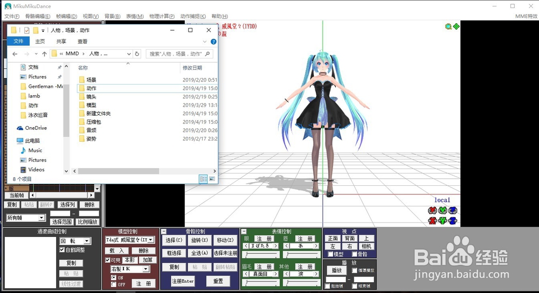Image resolution: width=539 pixels, height=293 pixels.
Task: Click the zoom magnifier icon in the 3D viewport
Action: coord(448,26)
